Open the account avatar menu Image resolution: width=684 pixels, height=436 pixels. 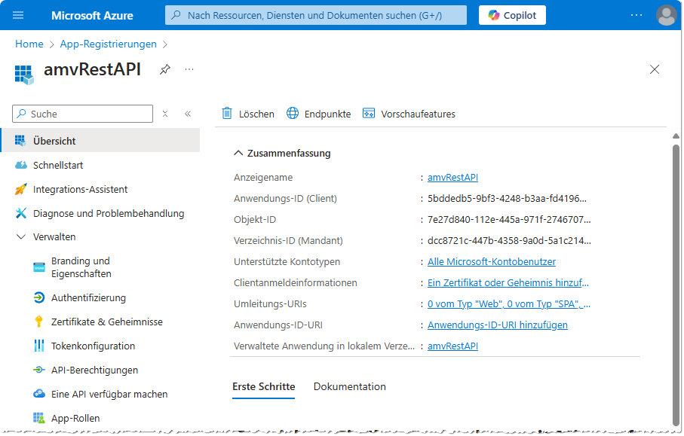pos(666,14)
